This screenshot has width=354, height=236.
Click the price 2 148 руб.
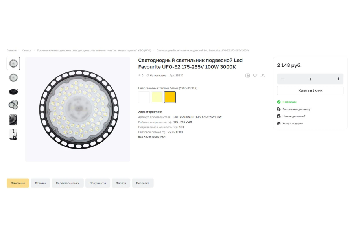coord(289,65)
